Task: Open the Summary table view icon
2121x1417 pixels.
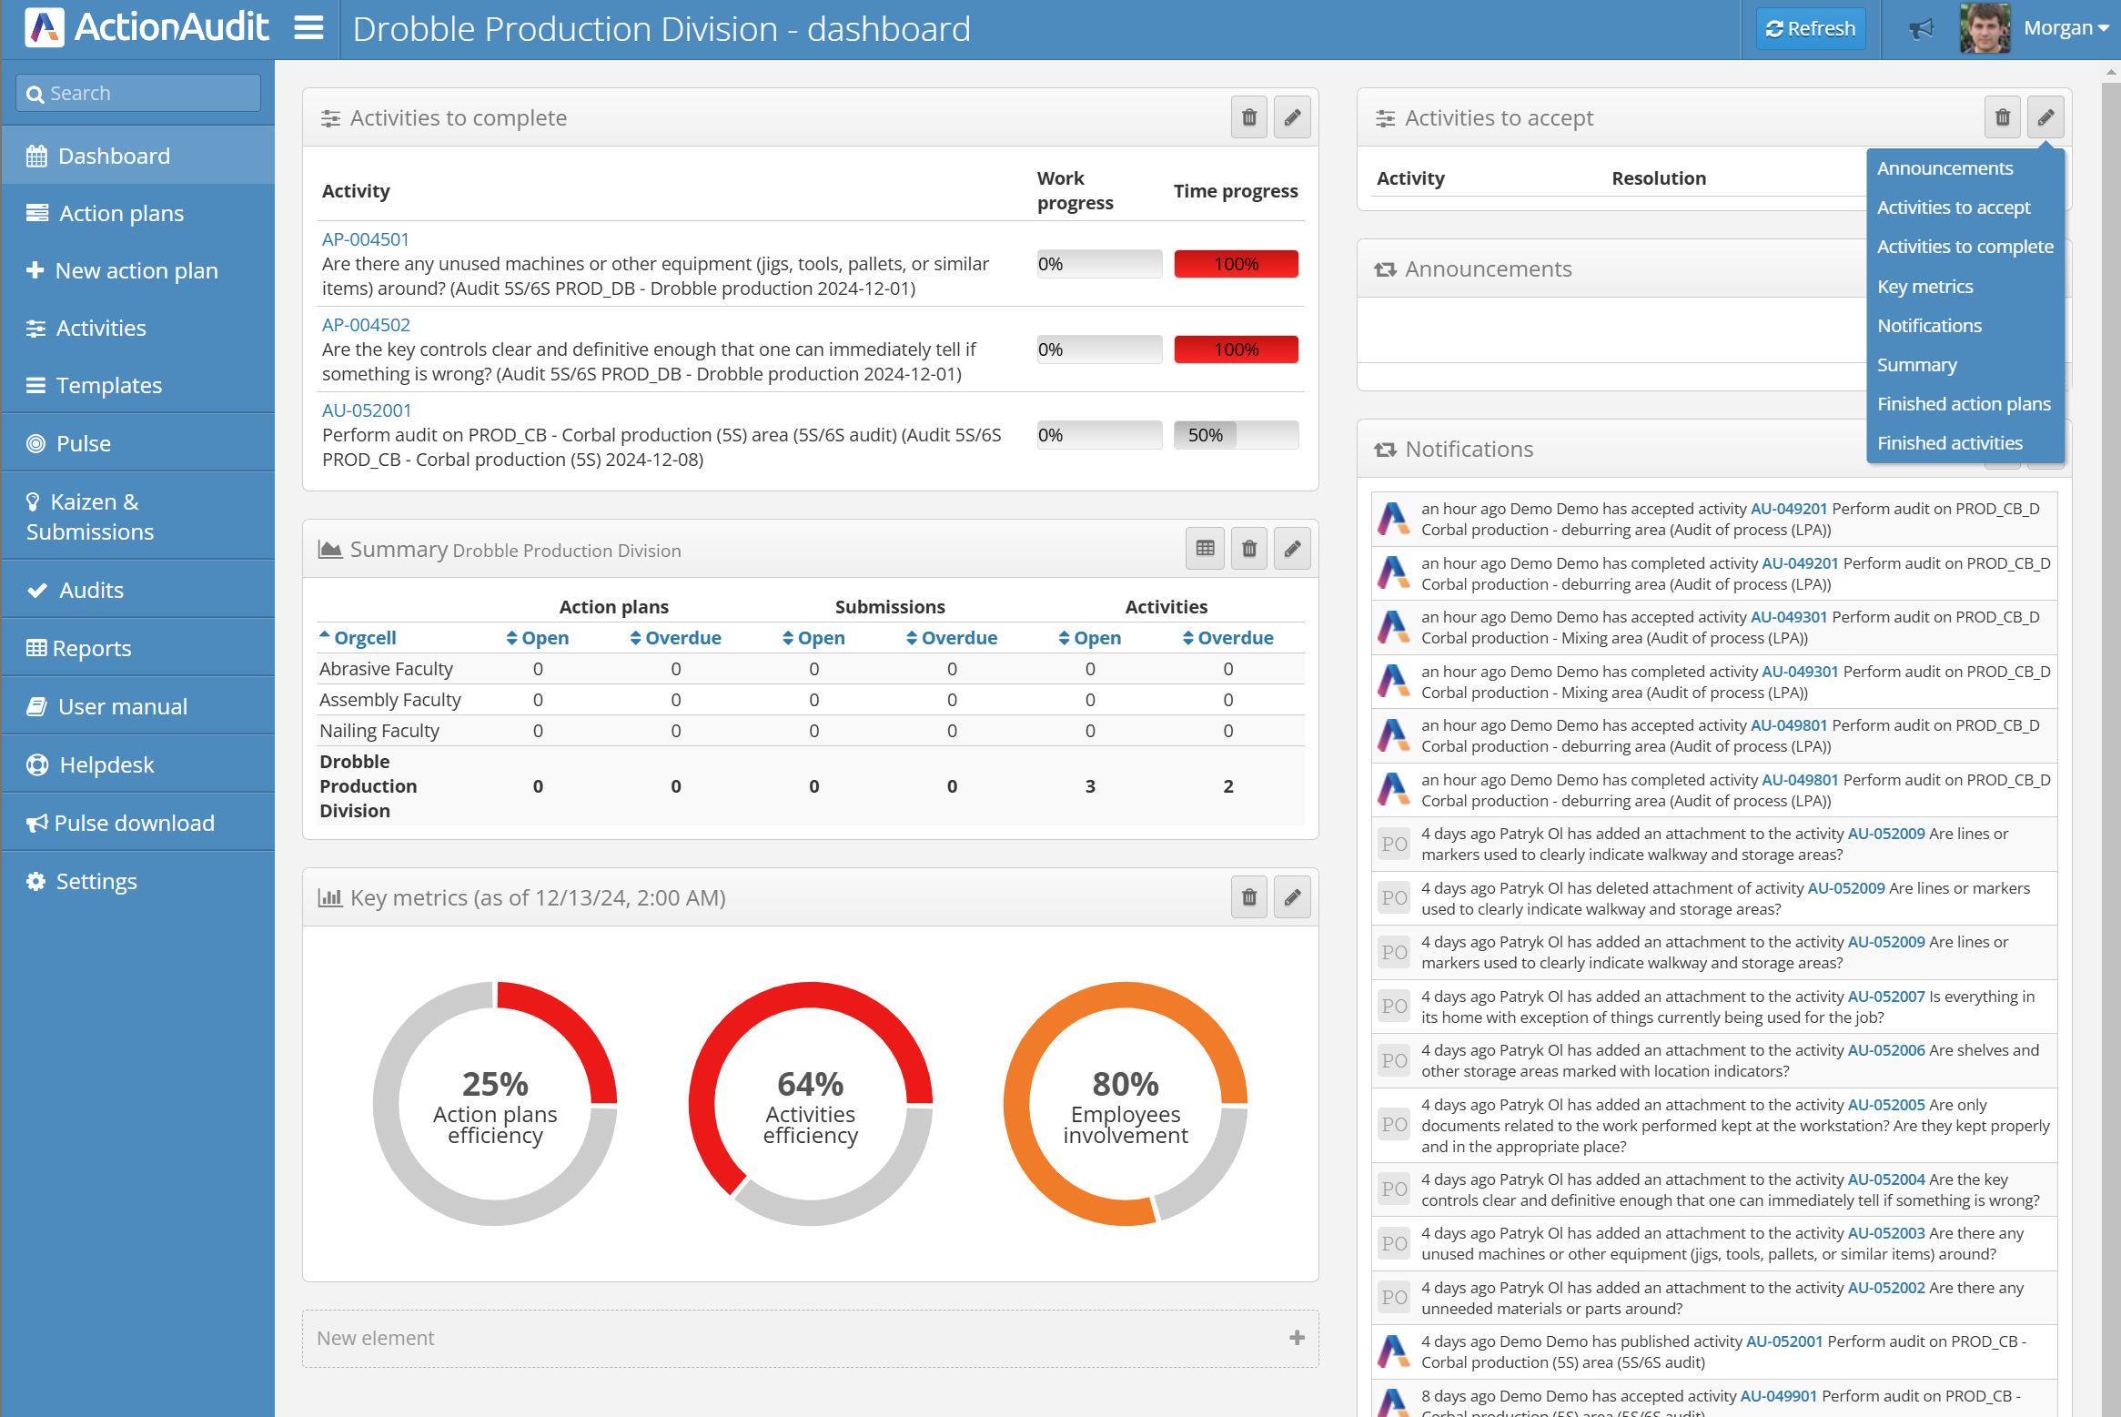Action: pyautogui.click(x=1206, y=549)
